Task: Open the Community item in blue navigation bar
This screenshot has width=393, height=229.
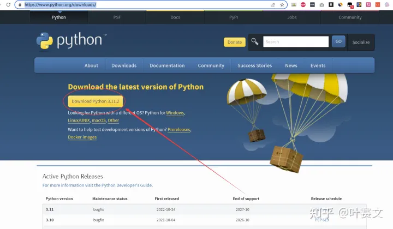Action: (211, 65)
